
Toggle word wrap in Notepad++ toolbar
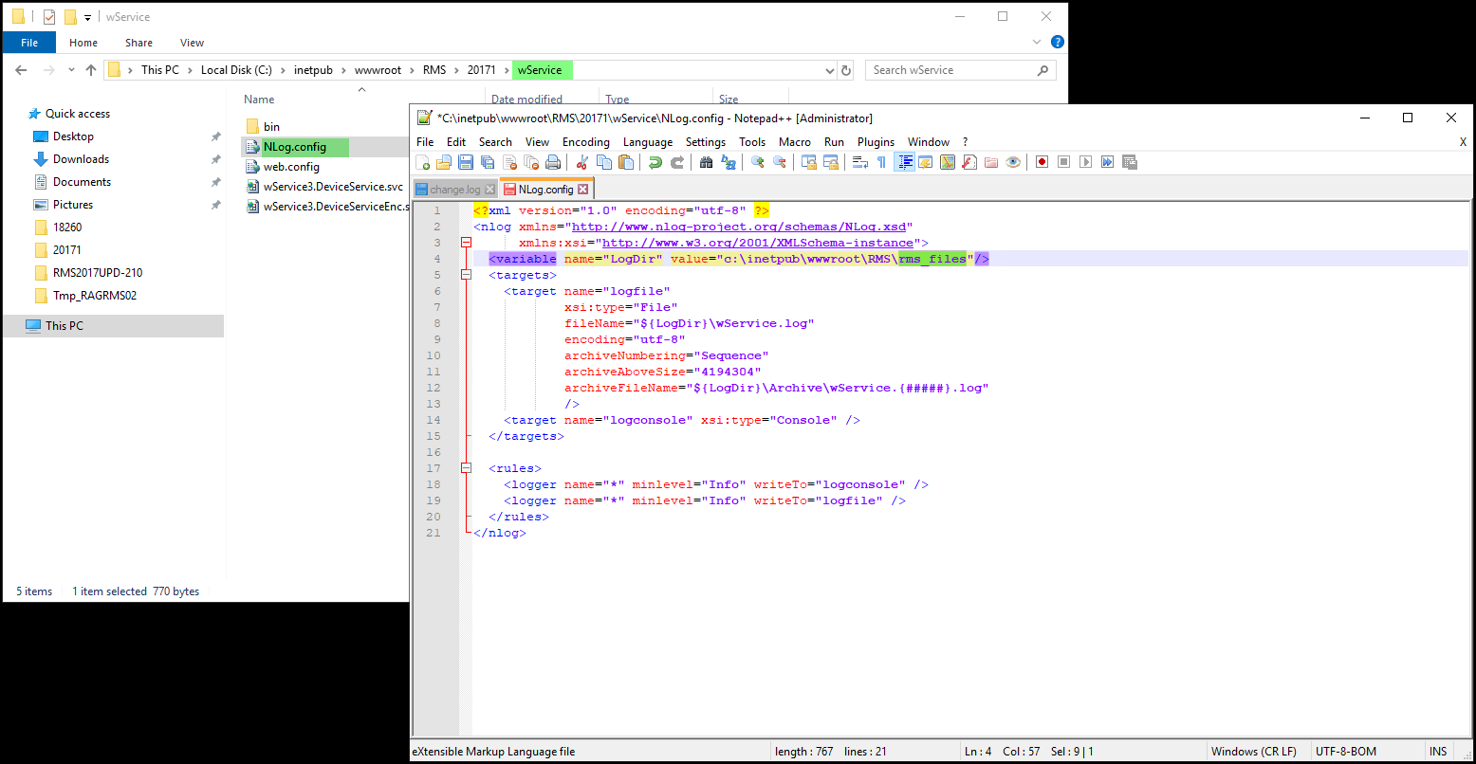(x=859, y=162)
